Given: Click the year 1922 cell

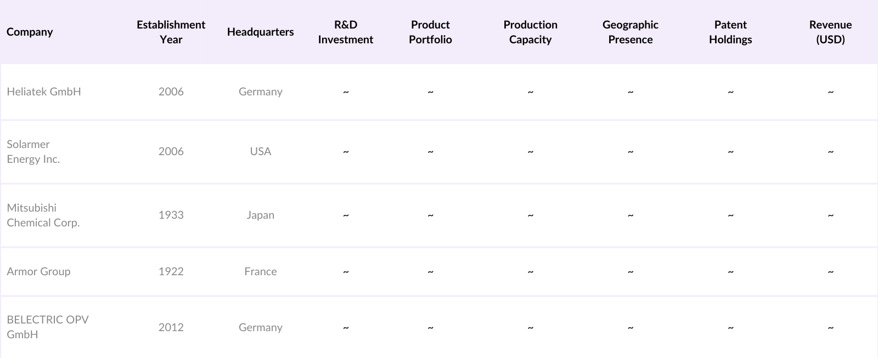Looking at the screenshot, I should [x=171, y=271].
